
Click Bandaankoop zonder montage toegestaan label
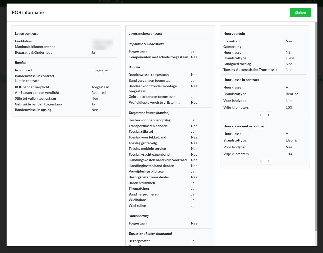(x=153, y=89)
